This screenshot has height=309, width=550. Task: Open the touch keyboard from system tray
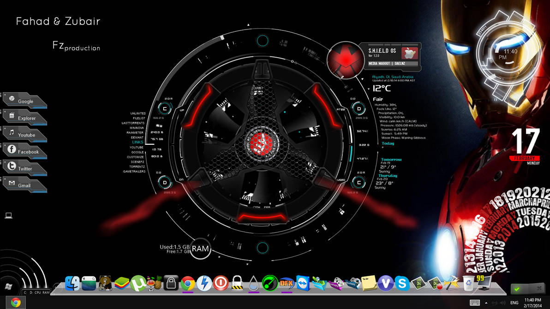point(476,303)
